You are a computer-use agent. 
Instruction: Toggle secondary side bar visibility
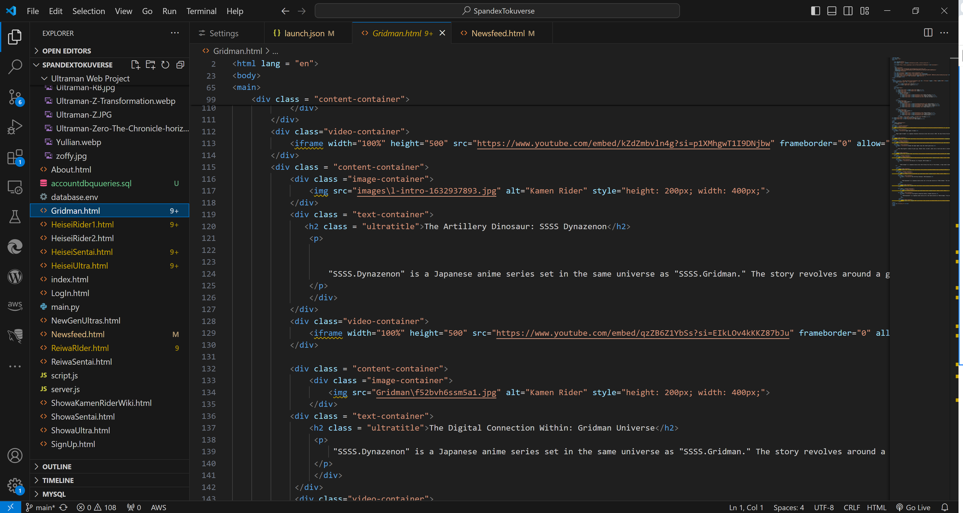pos(848,11)
